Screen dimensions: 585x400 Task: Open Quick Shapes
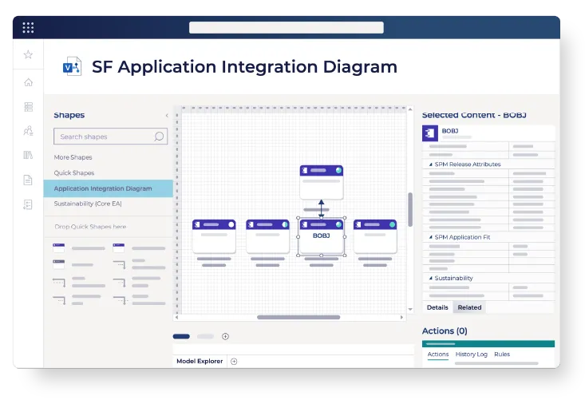74,173
